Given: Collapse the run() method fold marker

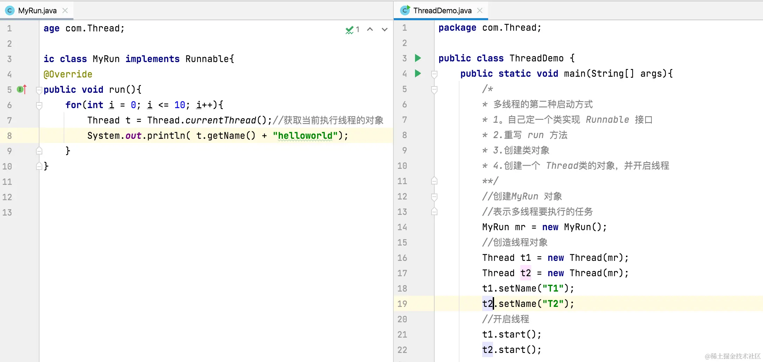Looking at the screenshot, I should pyautogui.click(x=39, y=90).
